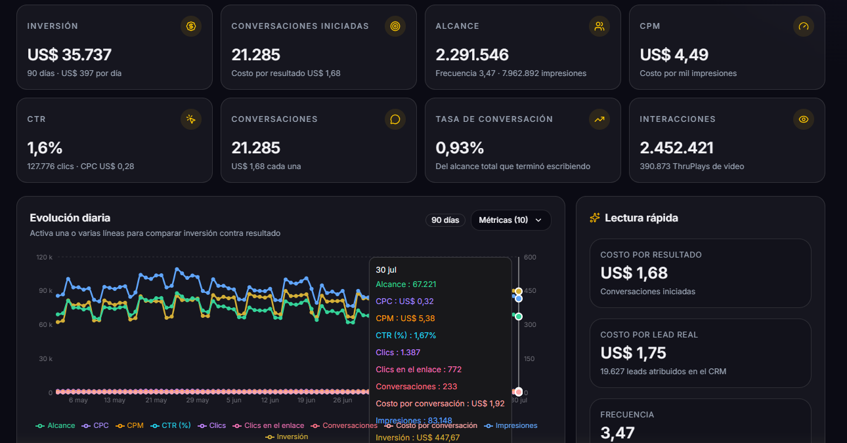The height and width of the screenshot is (443, 847).
Task: Click 'CPM : US$ 5,38' in the tooltip
Action: [405, 318]
